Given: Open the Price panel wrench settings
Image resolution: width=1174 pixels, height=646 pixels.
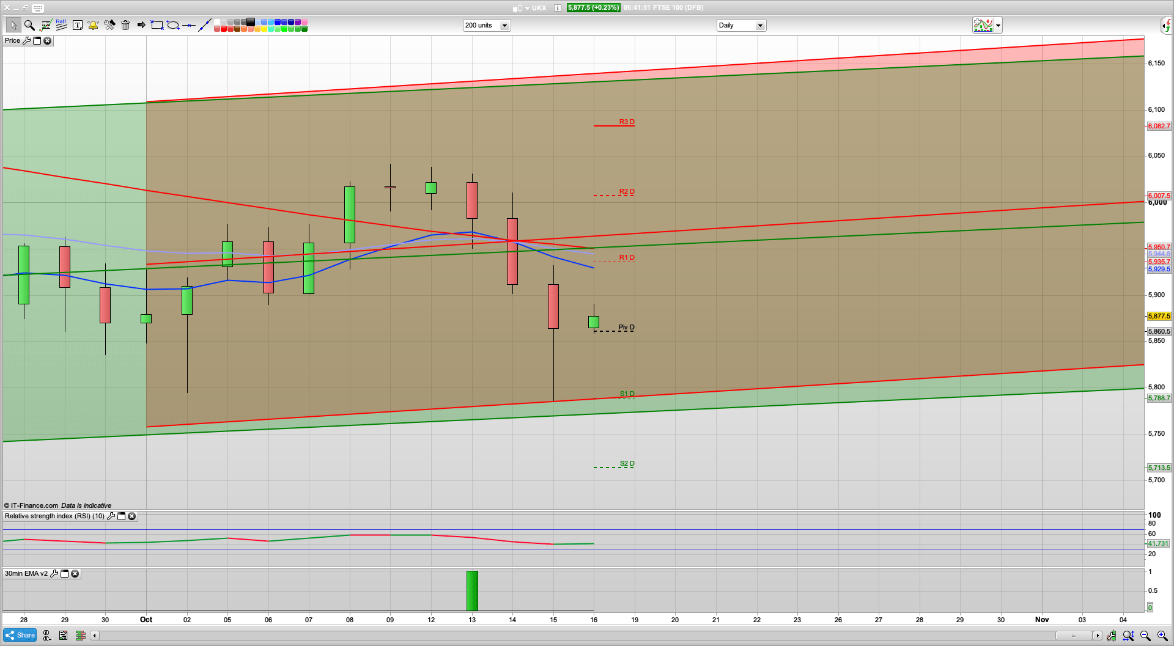Looking at the screenshot, I should coord(26,40).
